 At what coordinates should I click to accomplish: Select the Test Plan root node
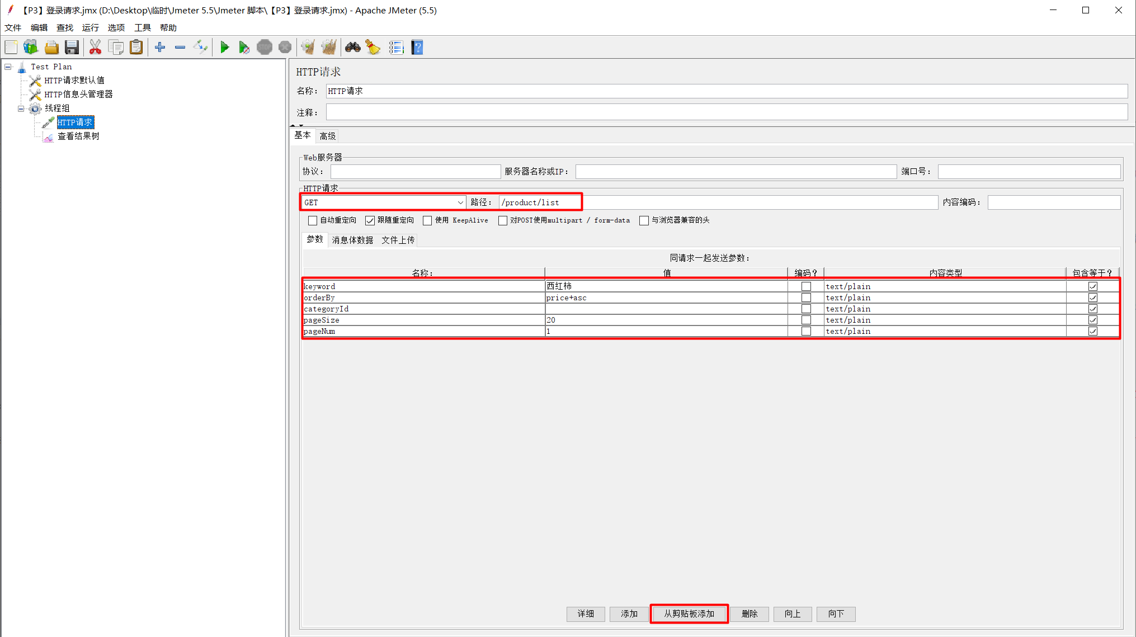51,67
